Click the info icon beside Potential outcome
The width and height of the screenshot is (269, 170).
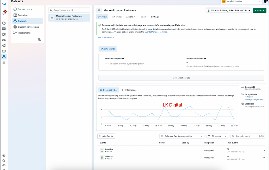coord(205,58)
